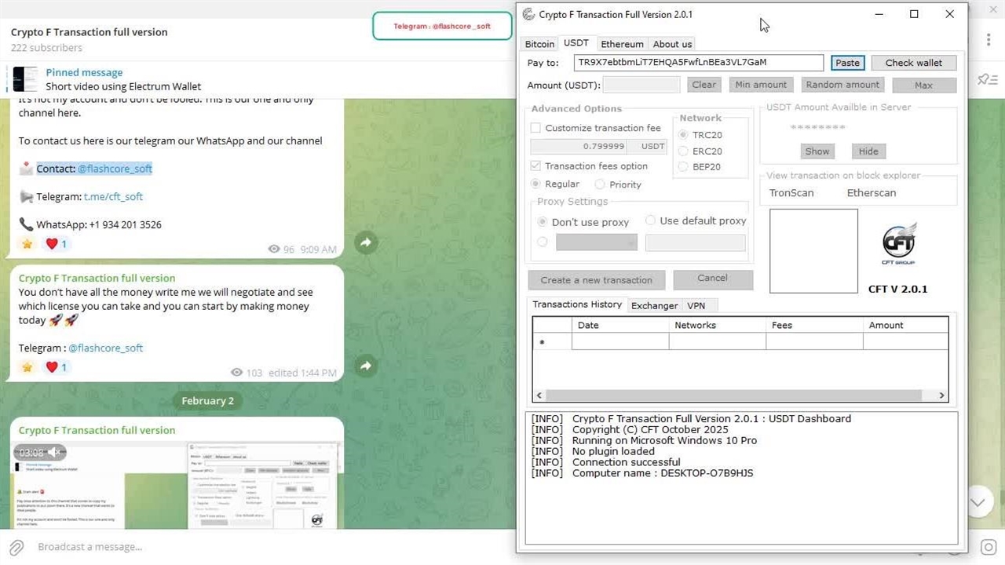Open the proxy type dropdown
The width and height of the screenshot is (1005, 565).
[596, 243]
